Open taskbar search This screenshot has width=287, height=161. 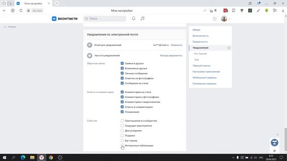[x=13, y=157]
